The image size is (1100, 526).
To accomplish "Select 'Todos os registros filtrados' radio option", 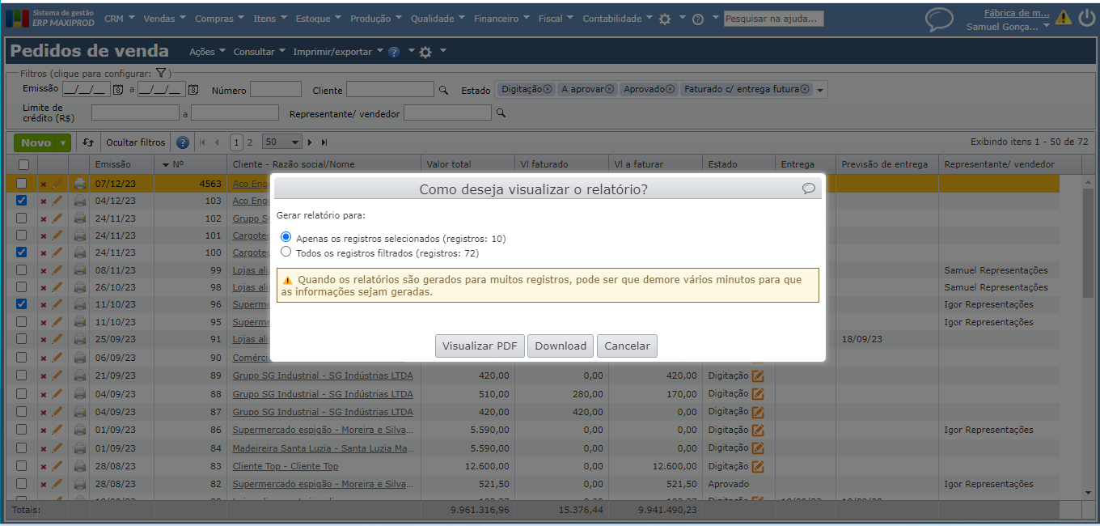I will (286, 252).
